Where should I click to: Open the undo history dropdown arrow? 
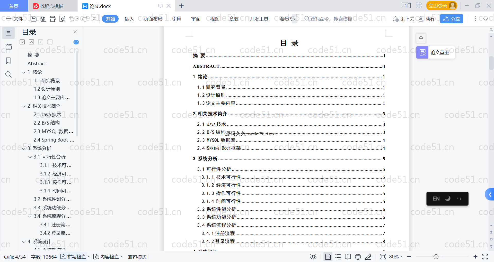pyautogui.click(x=77, y=19)
